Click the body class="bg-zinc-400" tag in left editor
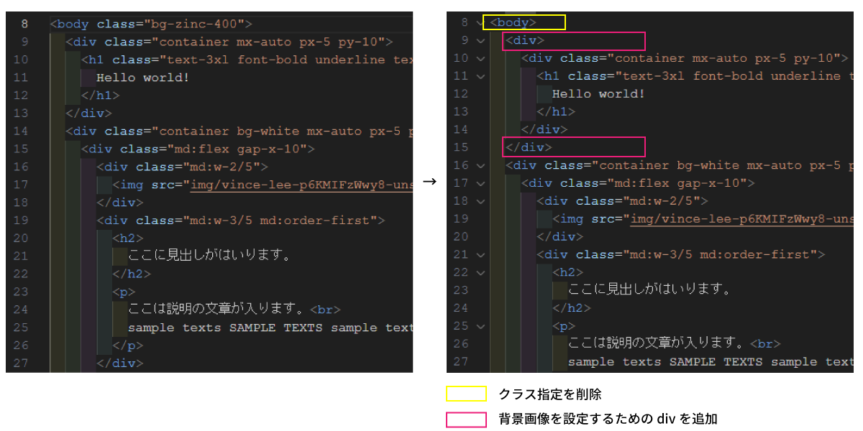The height and width of the screenshot is (431, 863). [x=150, y=24]
